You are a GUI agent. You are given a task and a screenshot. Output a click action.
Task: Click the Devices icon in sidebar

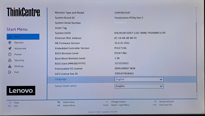coord(10,43)
